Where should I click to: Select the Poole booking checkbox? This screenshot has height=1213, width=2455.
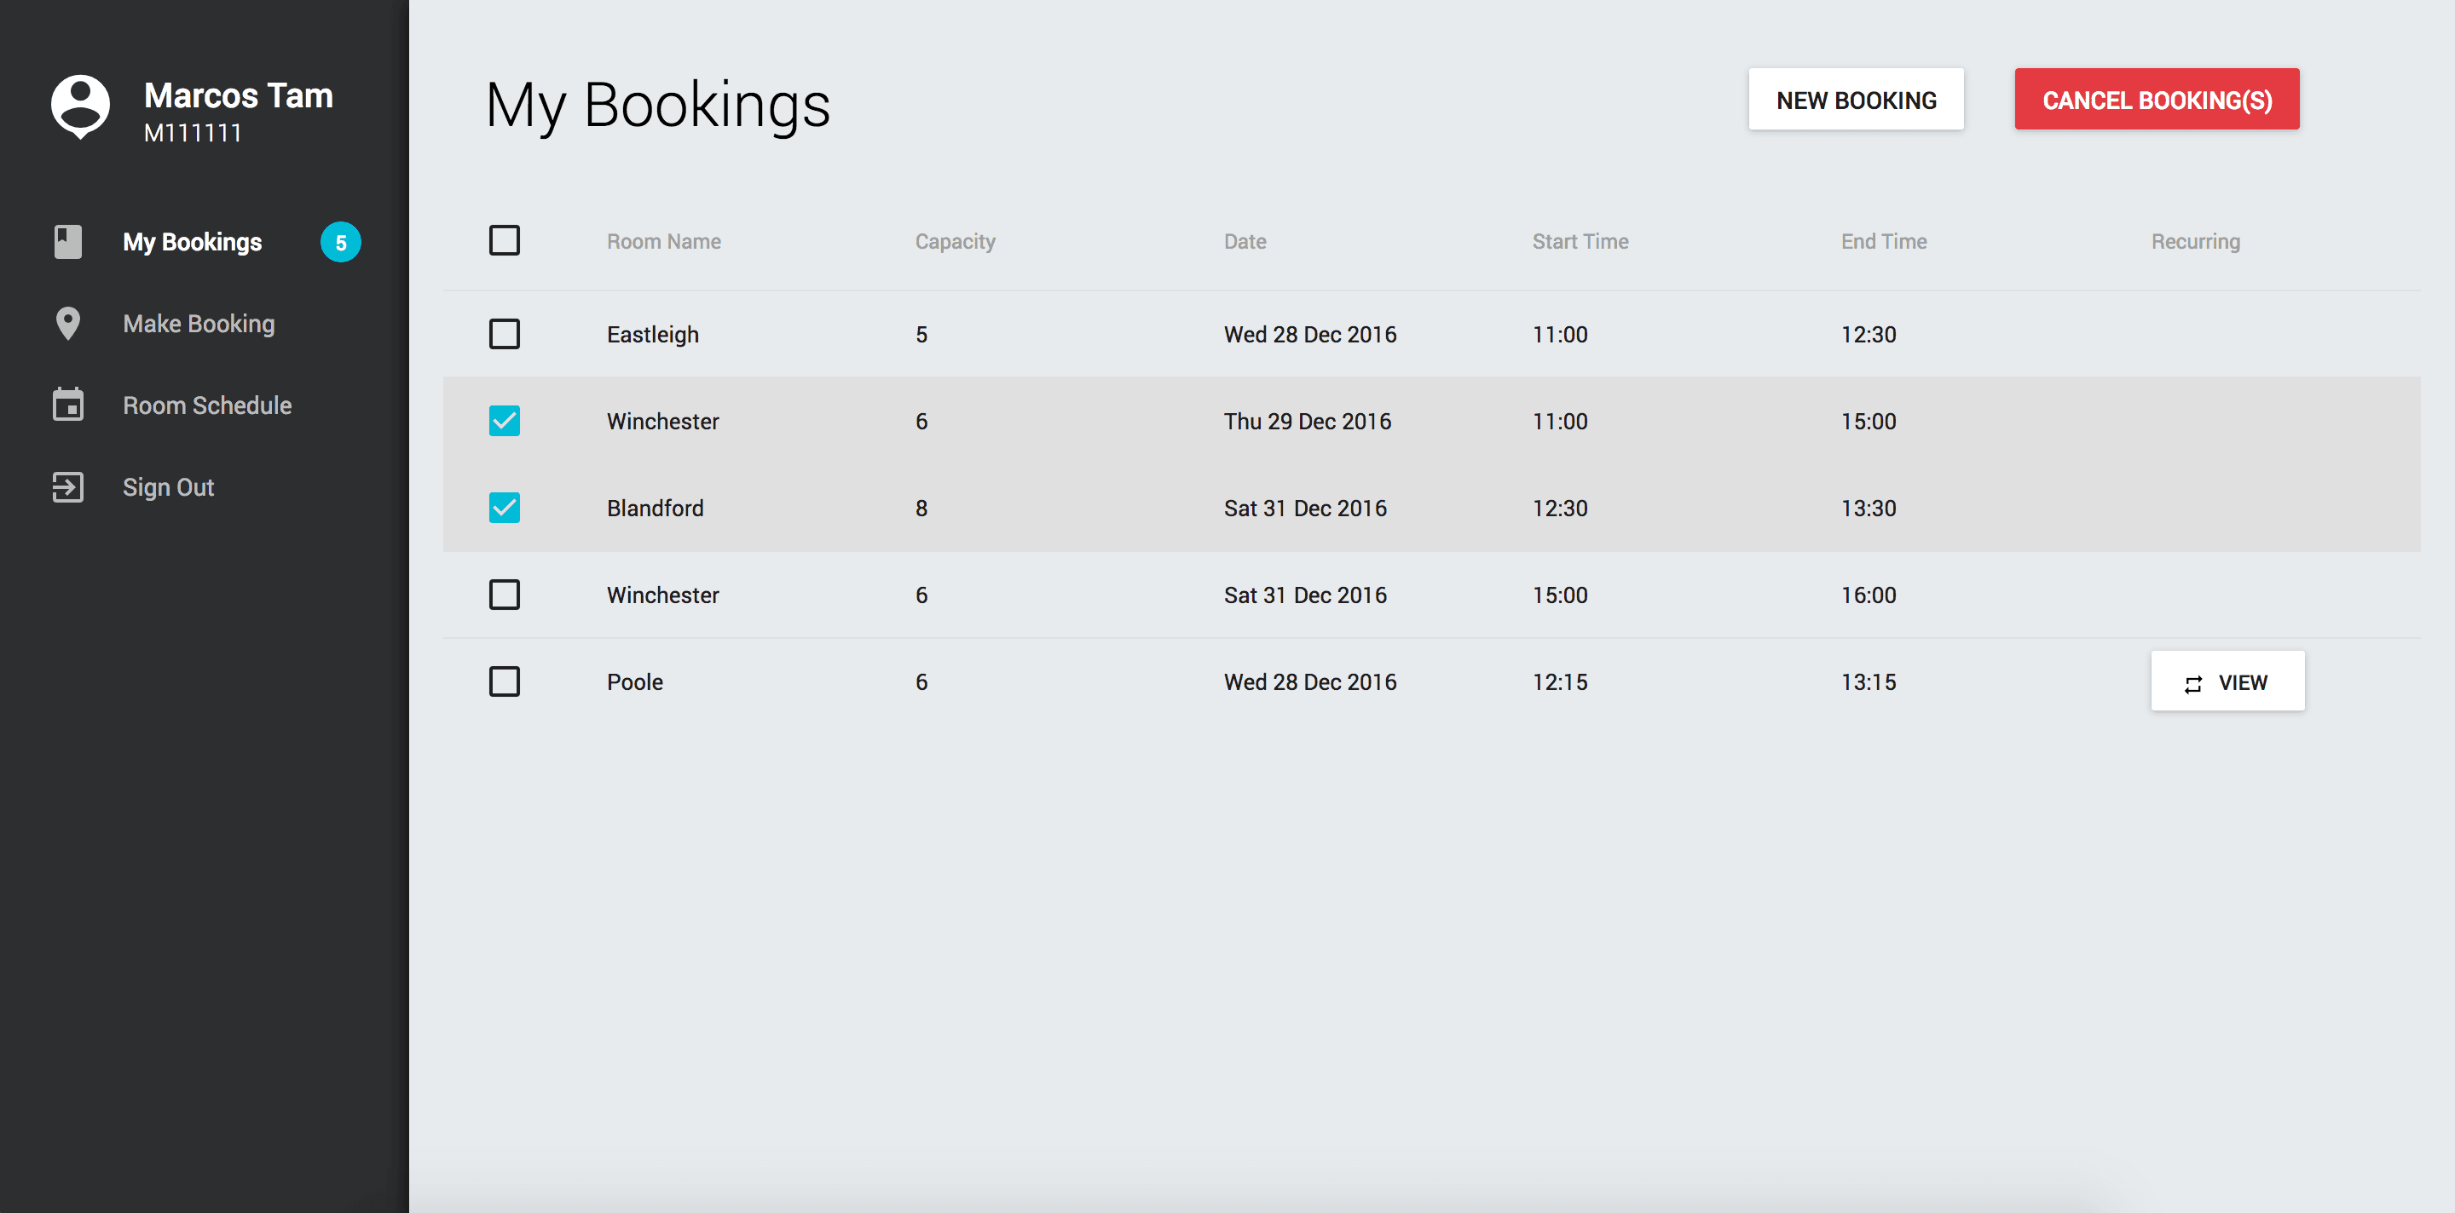click(504, 681)
